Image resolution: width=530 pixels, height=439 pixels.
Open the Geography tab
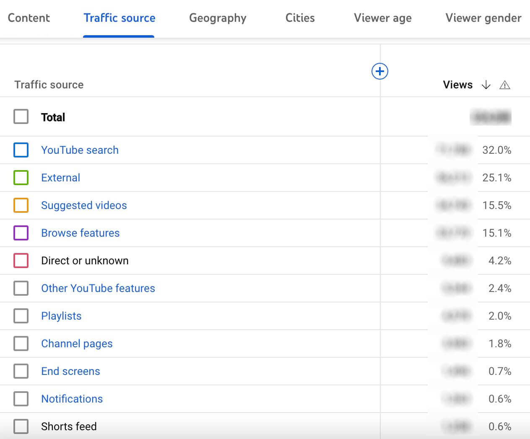pos(218,18)
